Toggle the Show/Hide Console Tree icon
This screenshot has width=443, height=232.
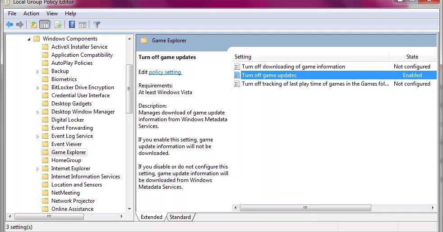coord(45,25)
